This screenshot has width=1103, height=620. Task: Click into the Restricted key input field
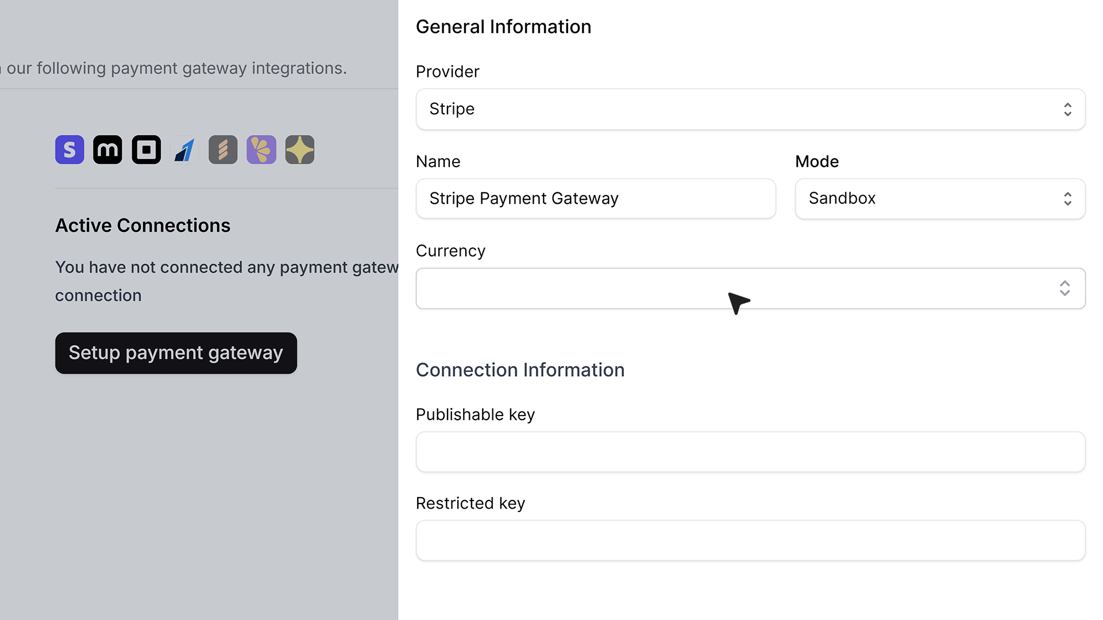click(750, 540)
